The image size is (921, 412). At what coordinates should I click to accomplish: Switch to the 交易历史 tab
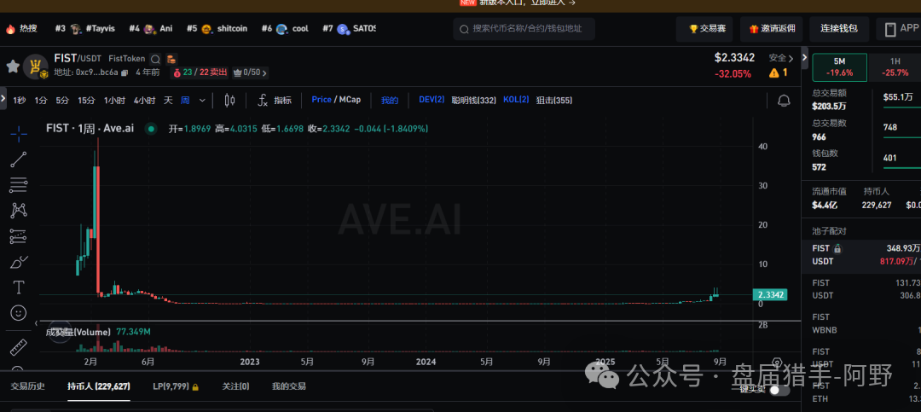point(27,386)
